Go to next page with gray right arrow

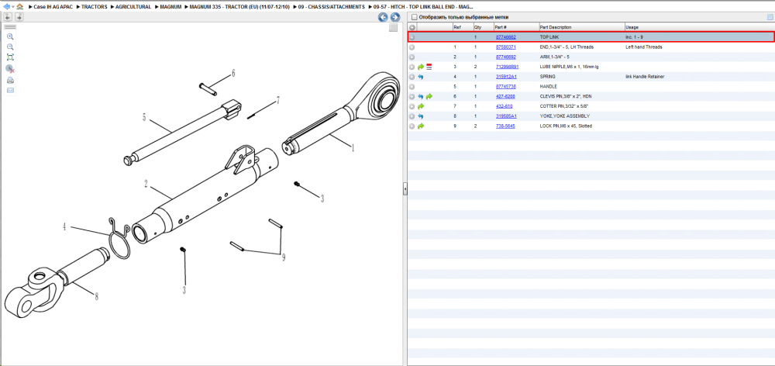pos(19,17)
